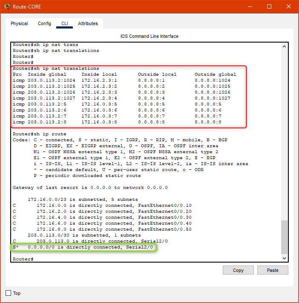This screenshot has width=299, height=303.
Task: Maximize the Route-CORE window
Action: tap(269, 6)
